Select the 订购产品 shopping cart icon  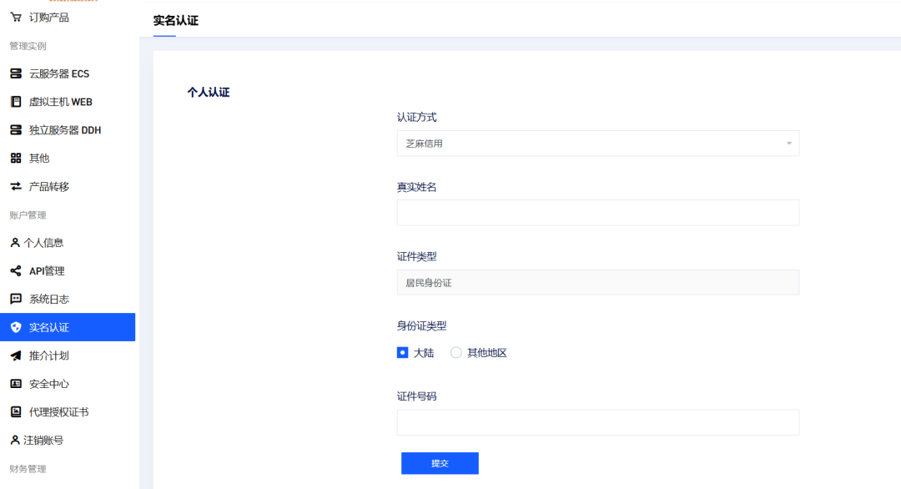click(17, 16)
